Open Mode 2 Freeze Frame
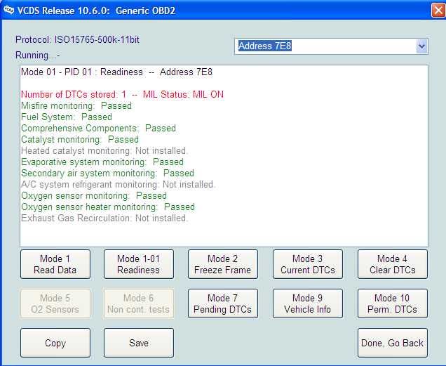Screen dimensions: 446x366 pos(222,264)
